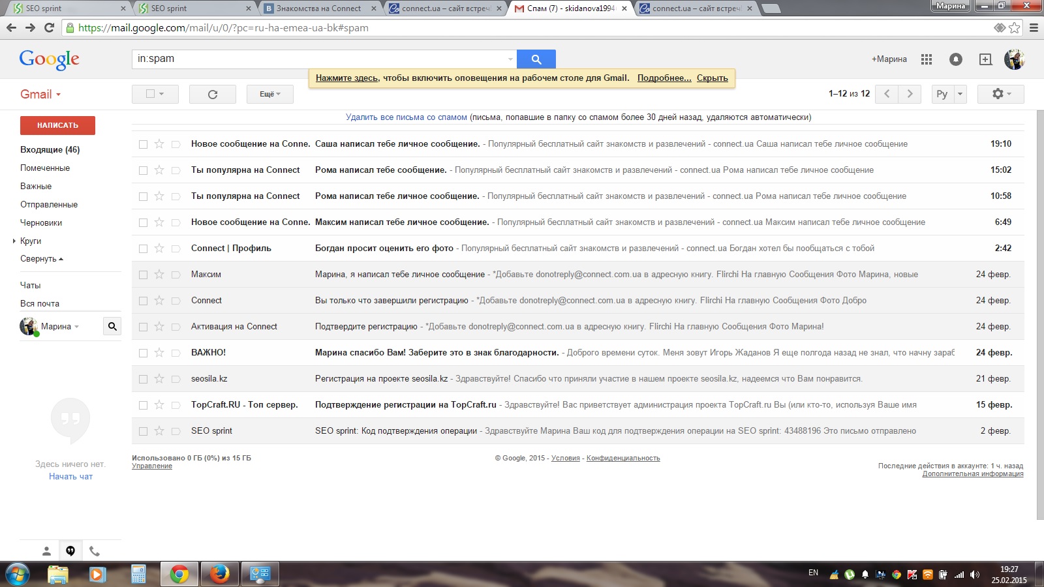Reload the page with browser refresh icon
The image size is (1044, 587).
49,28
